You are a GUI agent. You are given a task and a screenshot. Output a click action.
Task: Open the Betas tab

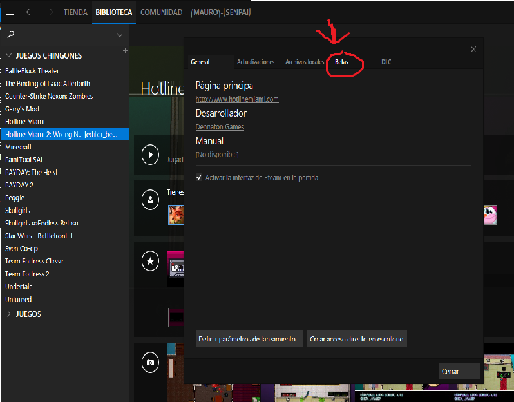(341, 62)
